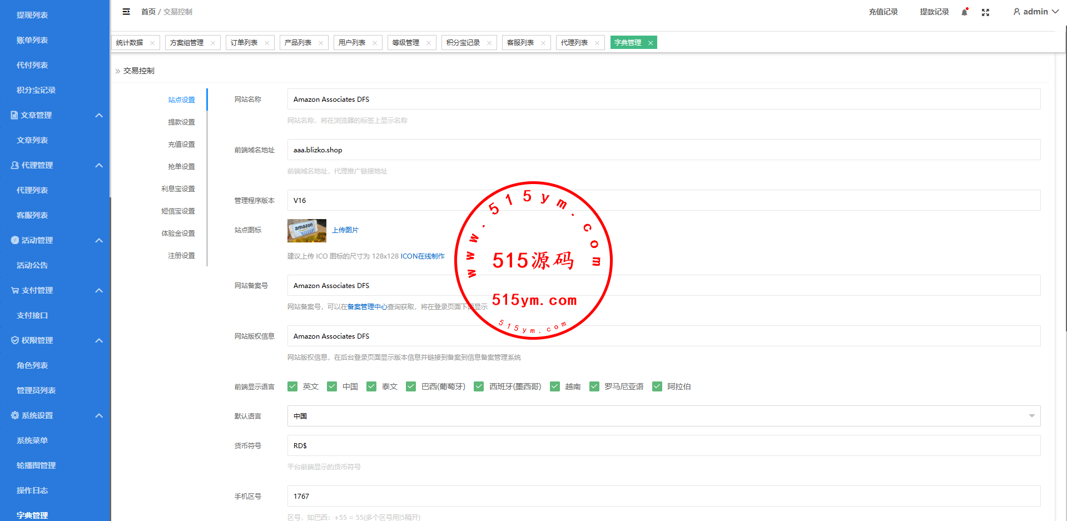The width and height of the screenshot is (1067, 521).
Task: Uncheck the 英文 language checkbox
Action: pos(292,386)
